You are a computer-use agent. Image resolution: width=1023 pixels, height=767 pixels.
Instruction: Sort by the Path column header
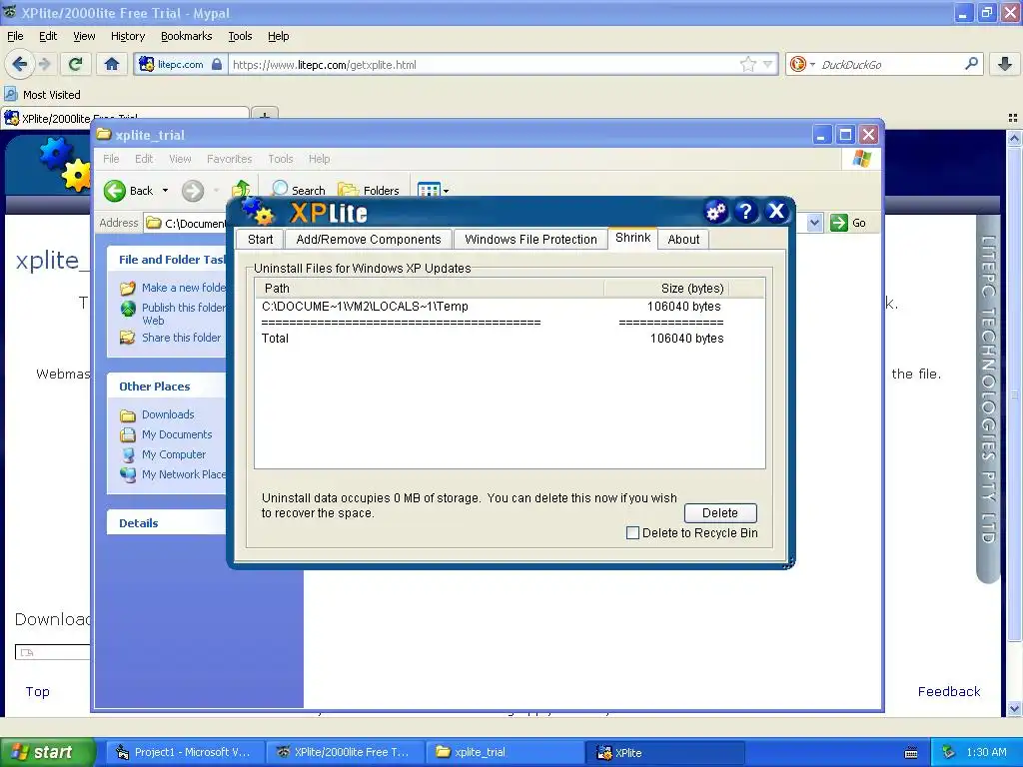430,289
